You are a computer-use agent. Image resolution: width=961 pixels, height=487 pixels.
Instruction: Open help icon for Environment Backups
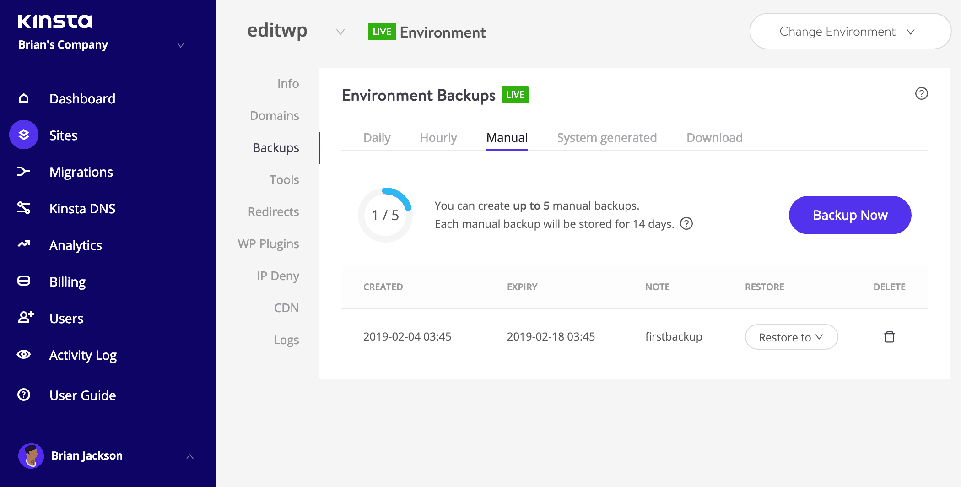pyautogui.click(x=921, y=93)
